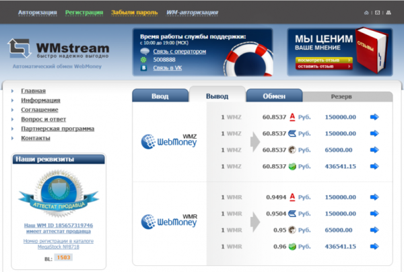
Task: Open the sitemap icon in top bar
Action: pyautogui.click(x=388, y=12)
